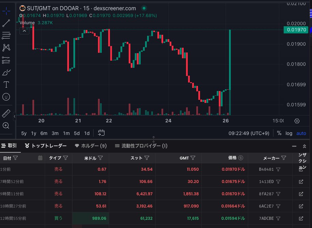Click the live market status green dot

(144, 8)
